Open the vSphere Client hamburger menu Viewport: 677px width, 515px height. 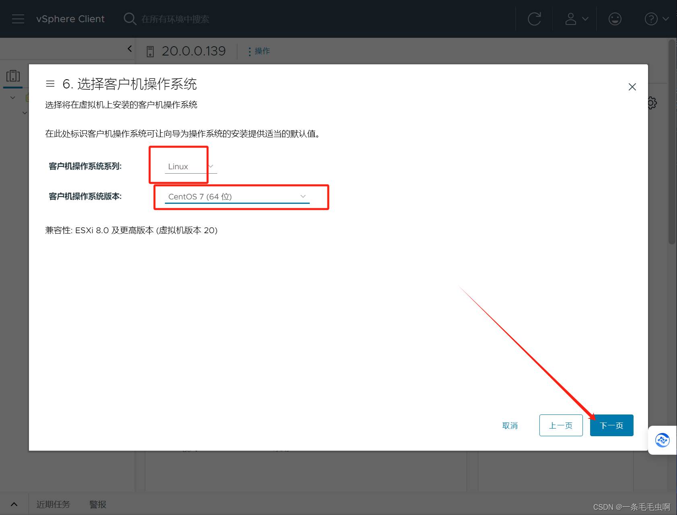pyautogui.click(x=18, y=19)
